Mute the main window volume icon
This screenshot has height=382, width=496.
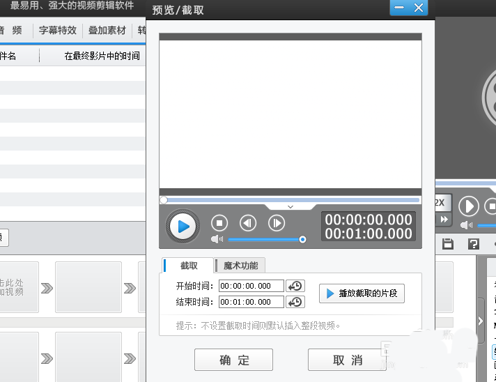pyautogui.click(x=466, y=225)
